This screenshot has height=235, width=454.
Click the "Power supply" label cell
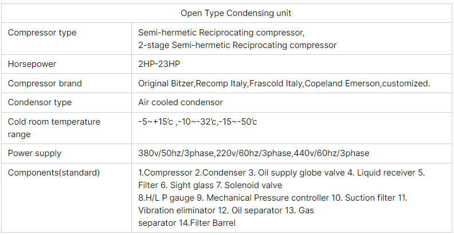[x=34, y=153]
